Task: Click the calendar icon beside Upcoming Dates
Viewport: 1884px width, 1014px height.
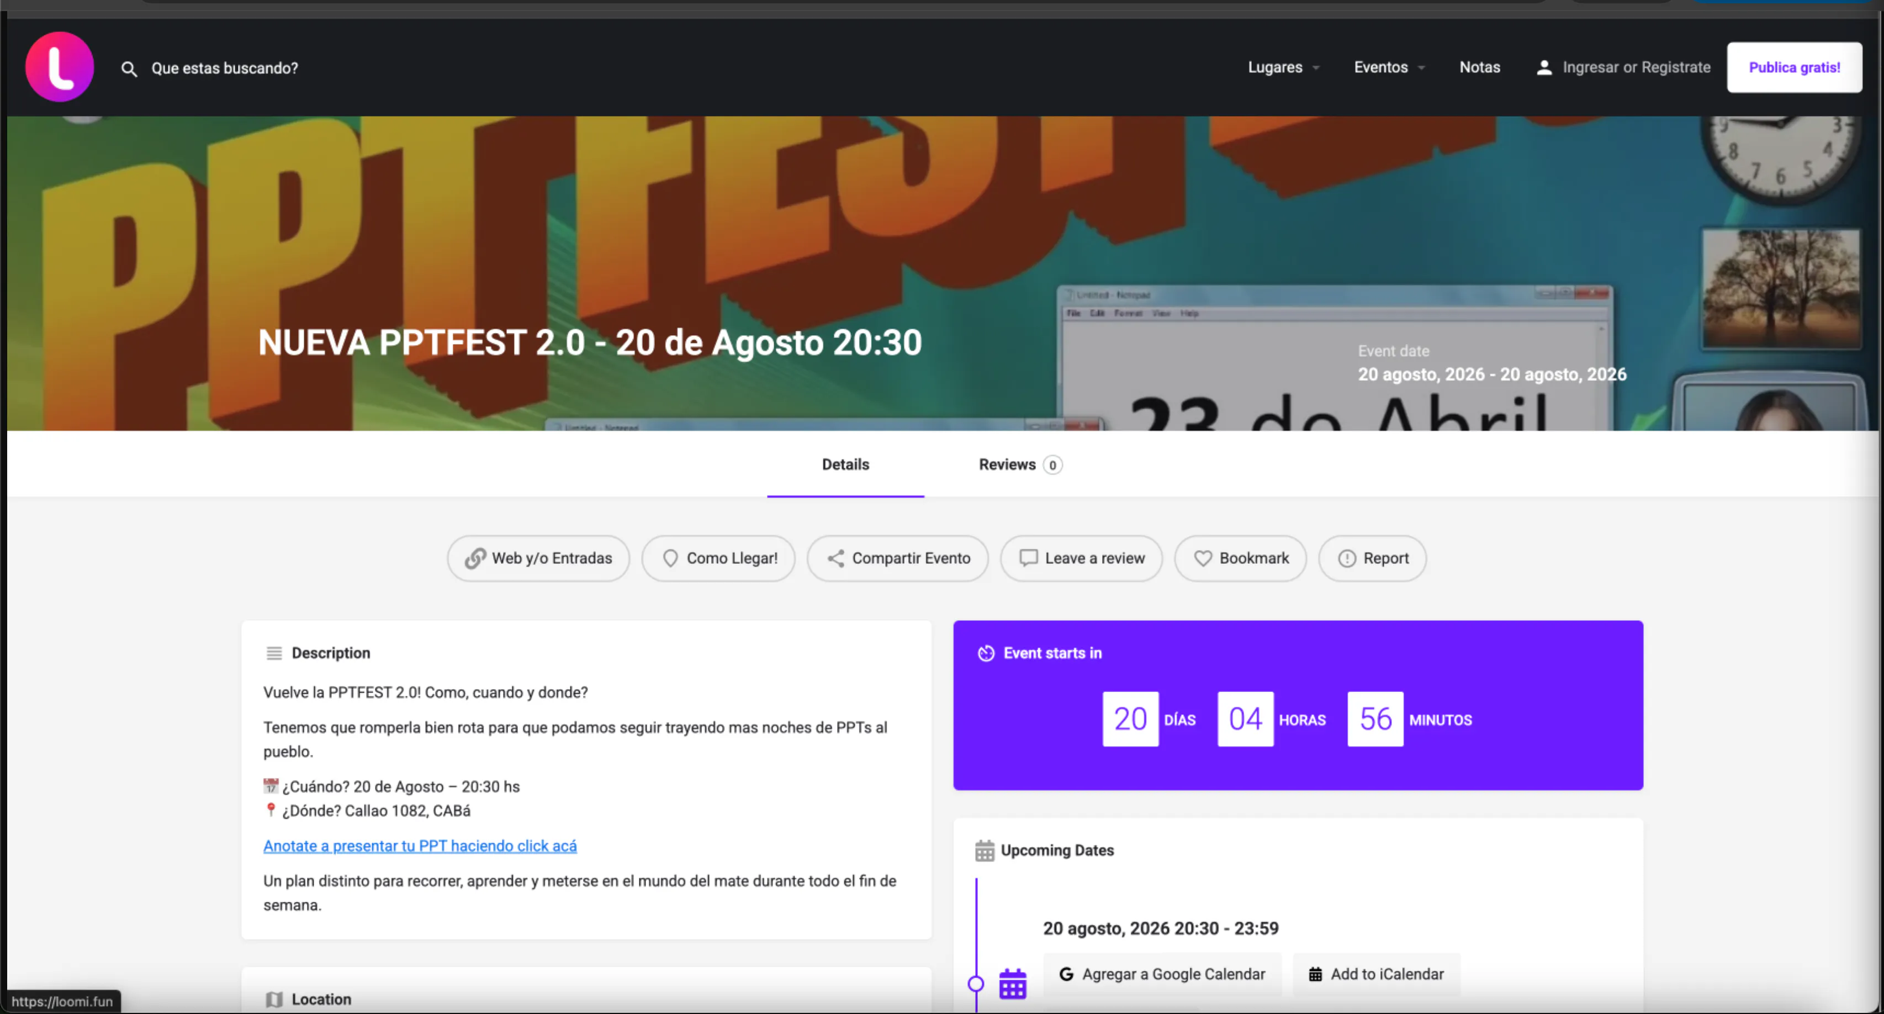Action: (985, 850)
